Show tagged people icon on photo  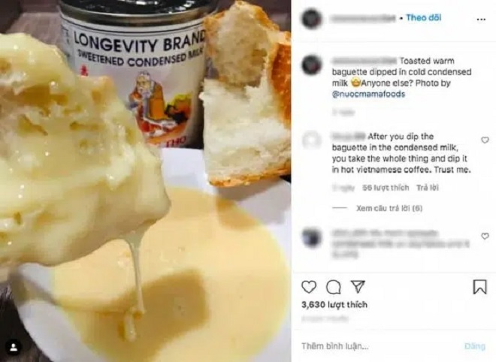tap(14, 348)
